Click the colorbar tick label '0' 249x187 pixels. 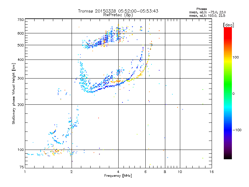(x=233, y=94)
